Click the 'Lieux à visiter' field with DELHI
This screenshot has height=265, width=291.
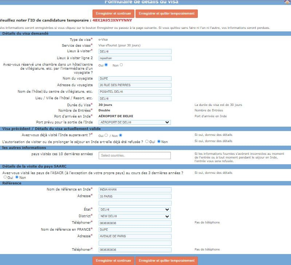tap(135, 51)
